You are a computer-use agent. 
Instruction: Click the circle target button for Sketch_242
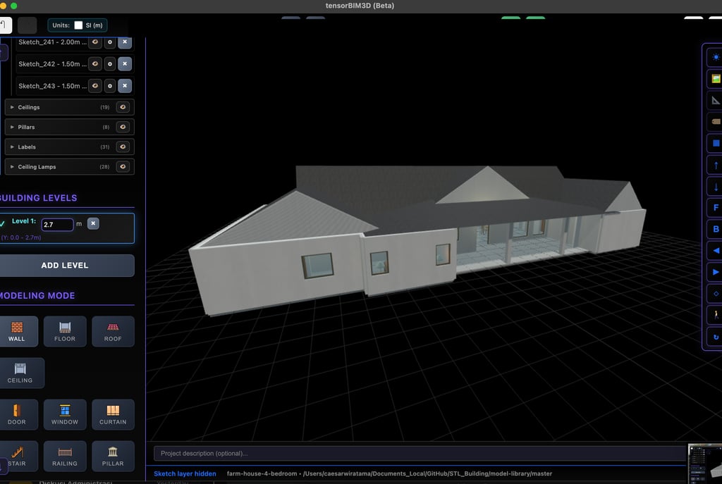point(110,64)
